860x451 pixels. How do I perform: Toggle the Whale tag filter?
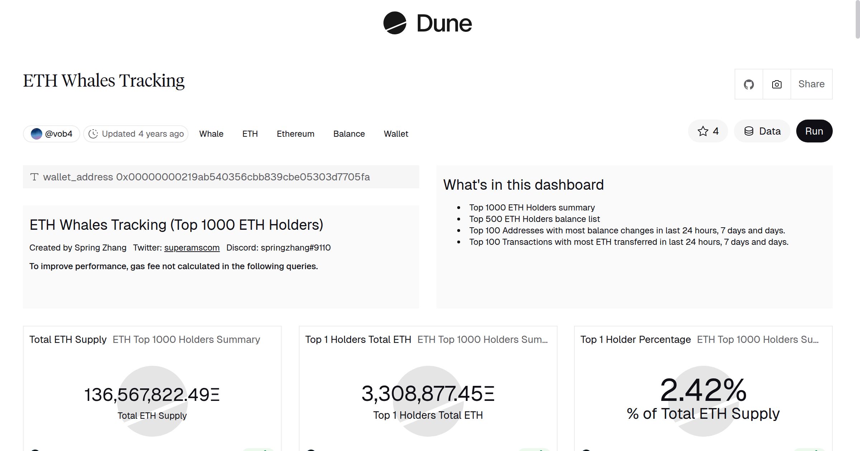211,134
